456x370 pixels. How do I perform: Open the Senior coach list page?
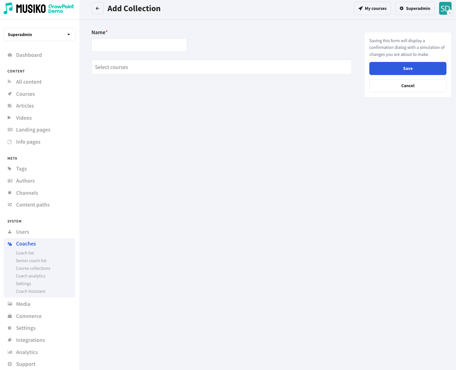coord(31,261)
